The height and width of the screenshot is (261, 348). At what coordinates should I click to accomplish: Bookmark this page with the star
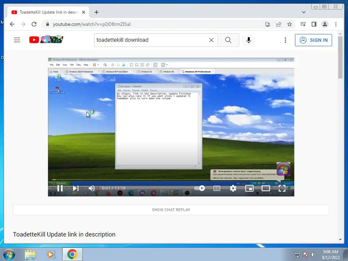290,24
